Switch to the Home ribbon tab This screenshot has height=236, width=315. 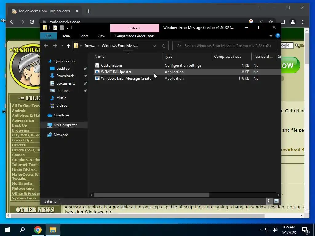coord(66,36)
